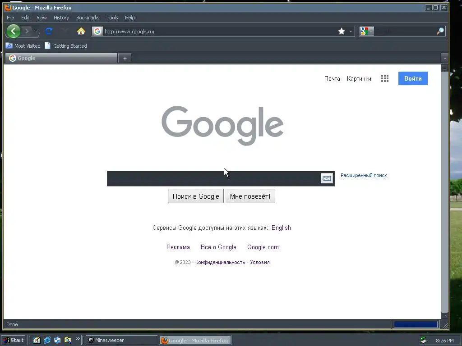Minimize the Firefox window
Image resolution: width=462 pixels, height=346 pixels.
pos(428,8)
